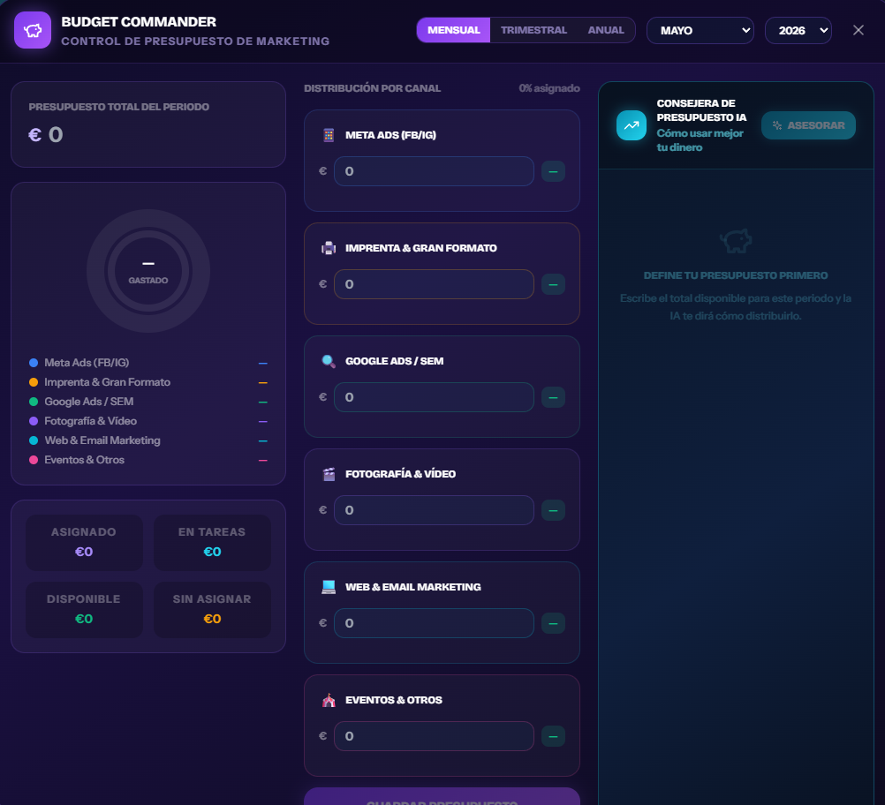Image resolution: width=885 pixels, height=805 pixels.
Task: Switch to the ANUAL period tab
Action: pyautogui.click(x=606, y=30)
